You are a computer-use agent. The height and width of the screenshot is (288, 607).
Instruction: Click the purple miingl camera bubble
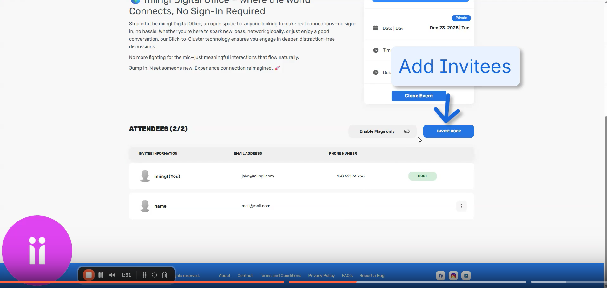[x=37, y=250]
